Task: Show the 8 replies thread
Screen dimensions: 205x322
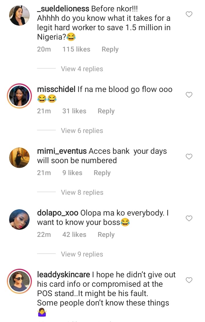Action: [x=82, y=192]
